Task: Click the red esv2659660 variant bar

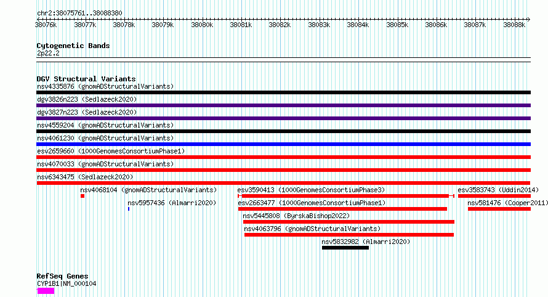Action: click(283, 157)
